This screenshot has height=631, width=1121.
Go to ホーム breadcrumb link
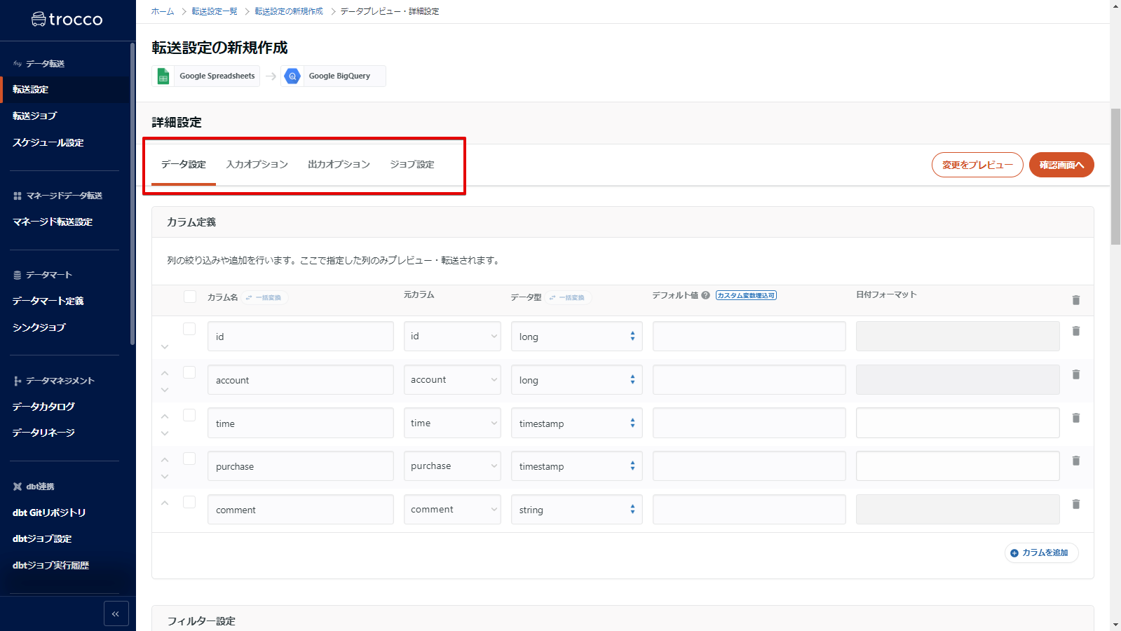tap(163, 12)
